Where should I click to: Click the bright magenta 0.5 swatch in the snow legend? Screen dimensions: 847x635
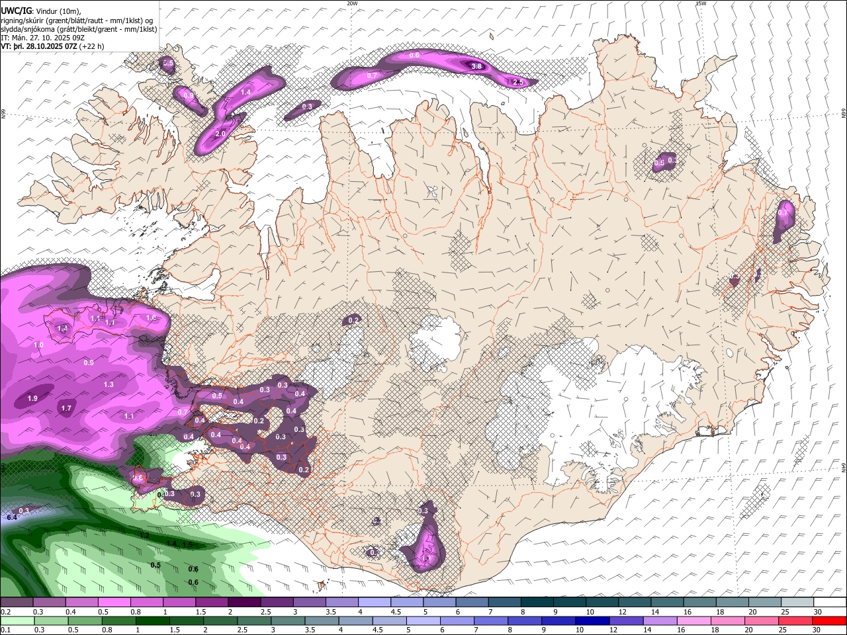pos(115,603)
